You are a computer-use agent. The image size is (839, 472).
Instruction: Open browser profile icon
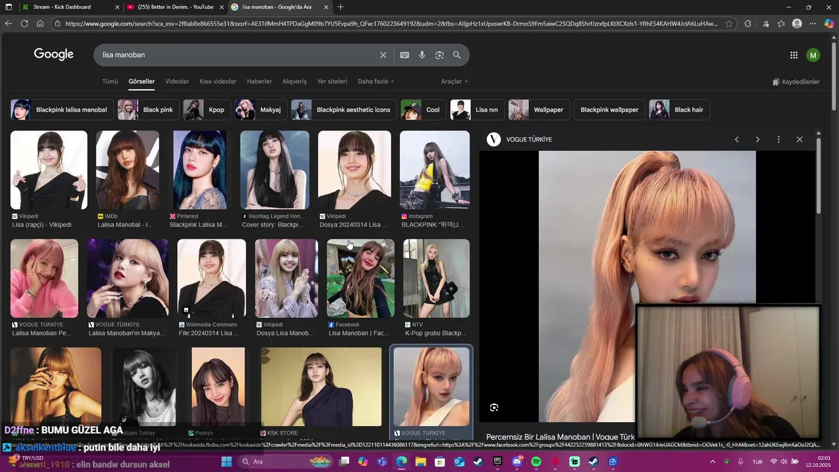[797, 24]
